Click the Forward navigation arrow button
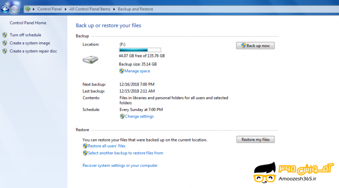 [x=15, y=9]
